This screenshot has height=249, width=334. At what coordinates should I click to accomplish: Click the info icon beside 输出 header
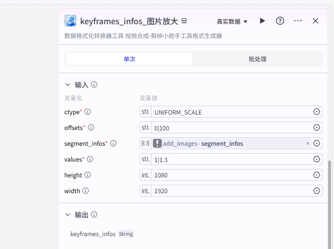(94, 215)
